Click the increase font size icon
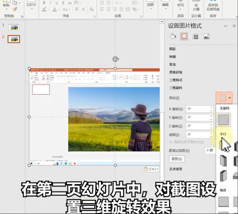Screen dimensions: 238x214 77,9
